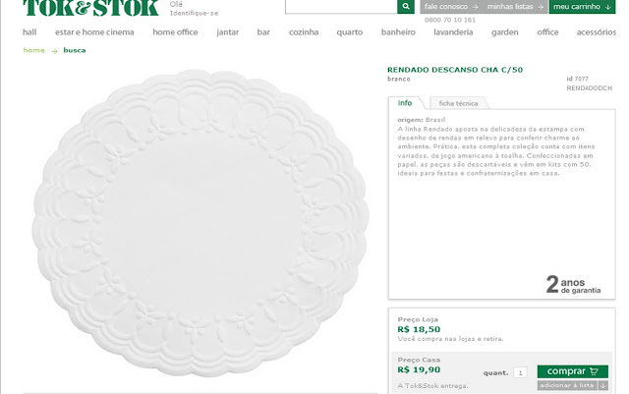Switch to the 'ficha técnica' tab
This screenshot has width=629, height=394.
458,103
